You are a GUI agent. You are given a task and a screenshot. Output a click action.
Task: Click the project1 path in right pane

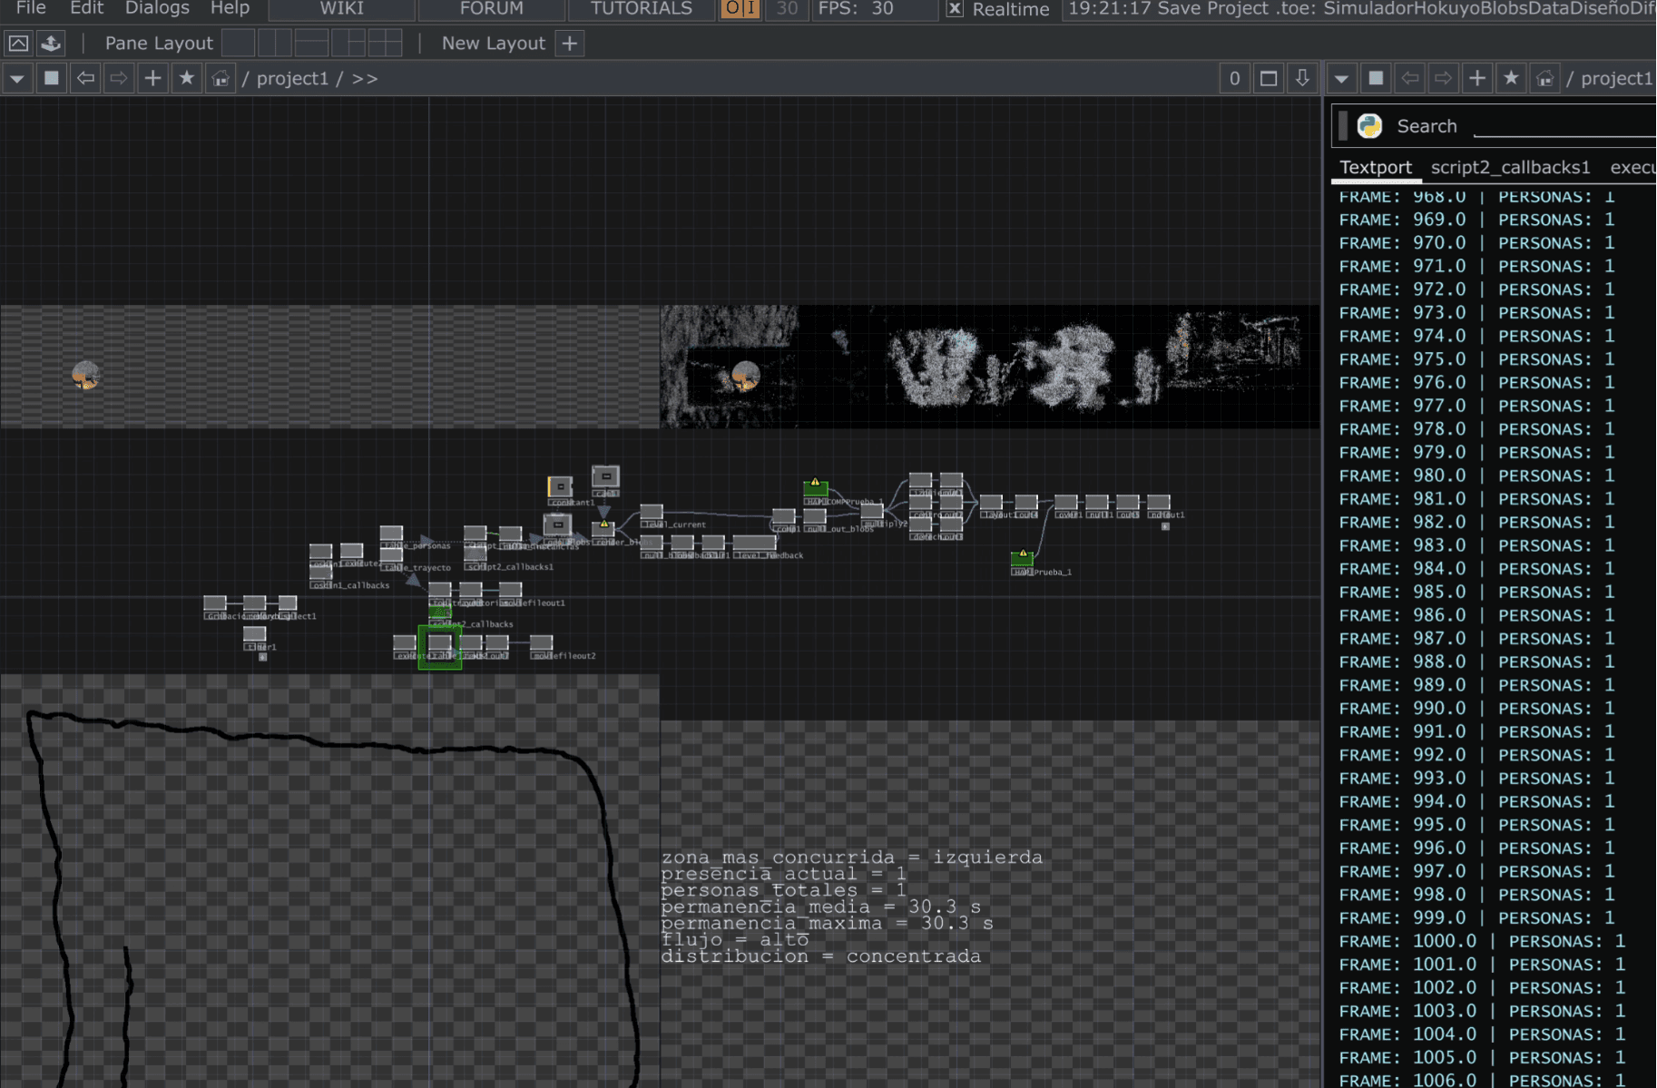point(1617,79)
